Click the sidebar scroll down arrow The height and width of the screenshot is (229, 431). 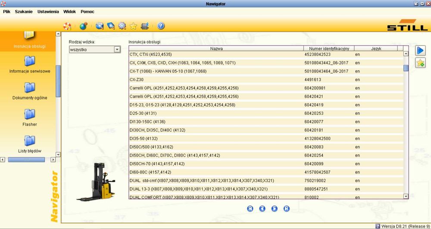(x=58, y=155)
